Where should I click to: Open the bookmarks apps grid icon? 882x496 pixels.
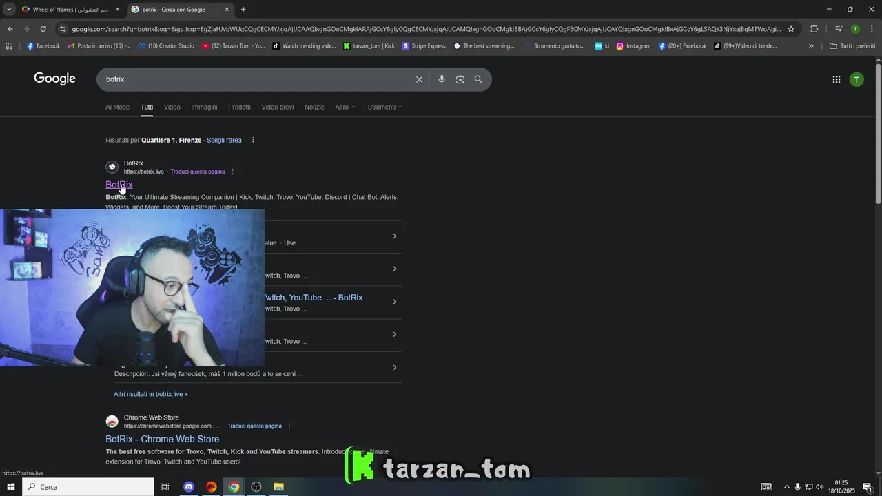(x=9, y=46)
